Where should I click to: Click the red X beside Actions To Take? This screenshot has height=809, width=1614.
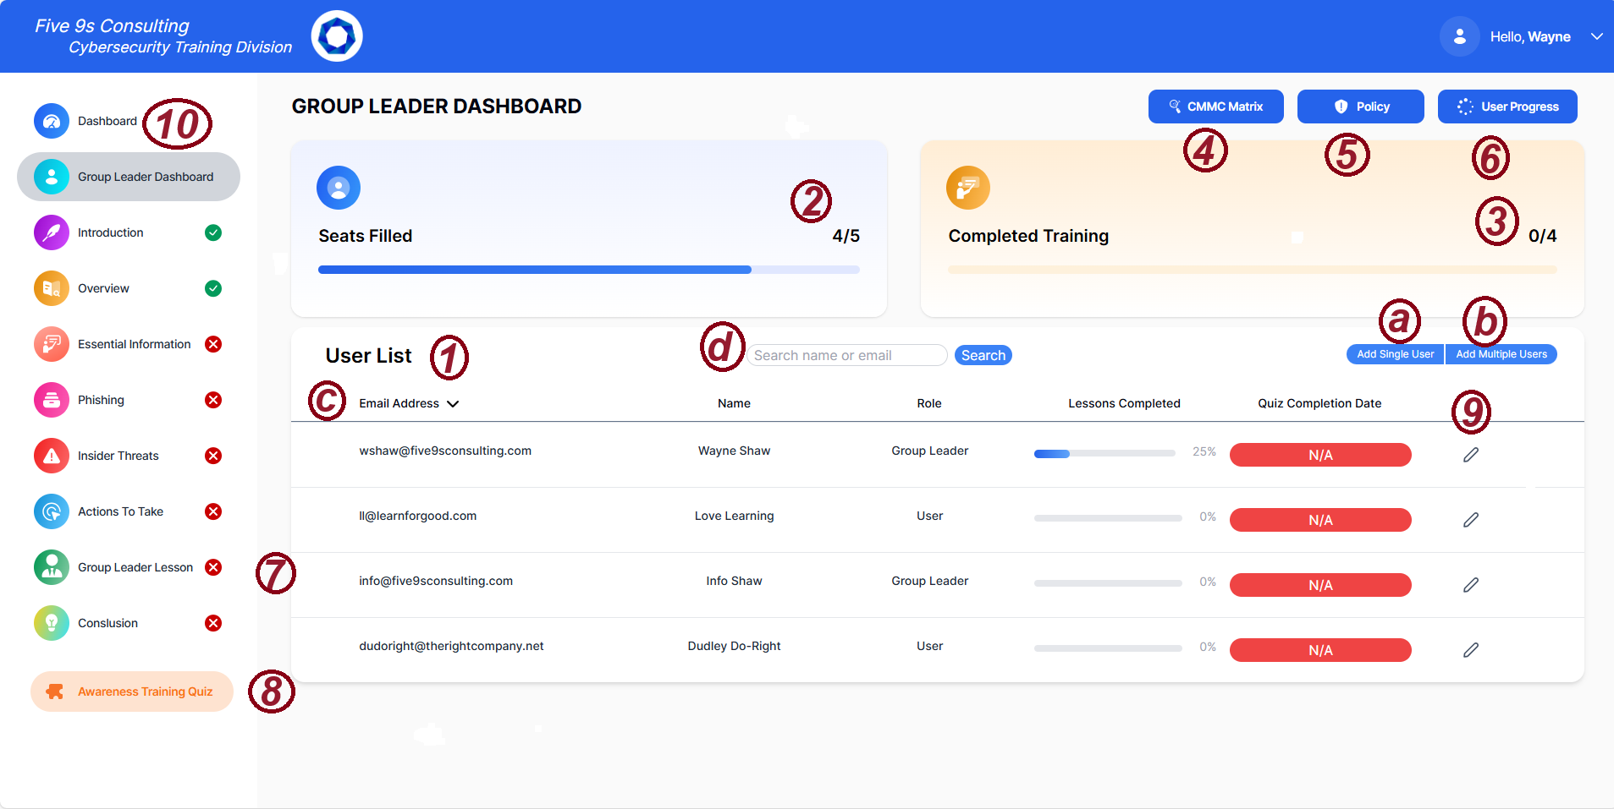tap(213, 511)
